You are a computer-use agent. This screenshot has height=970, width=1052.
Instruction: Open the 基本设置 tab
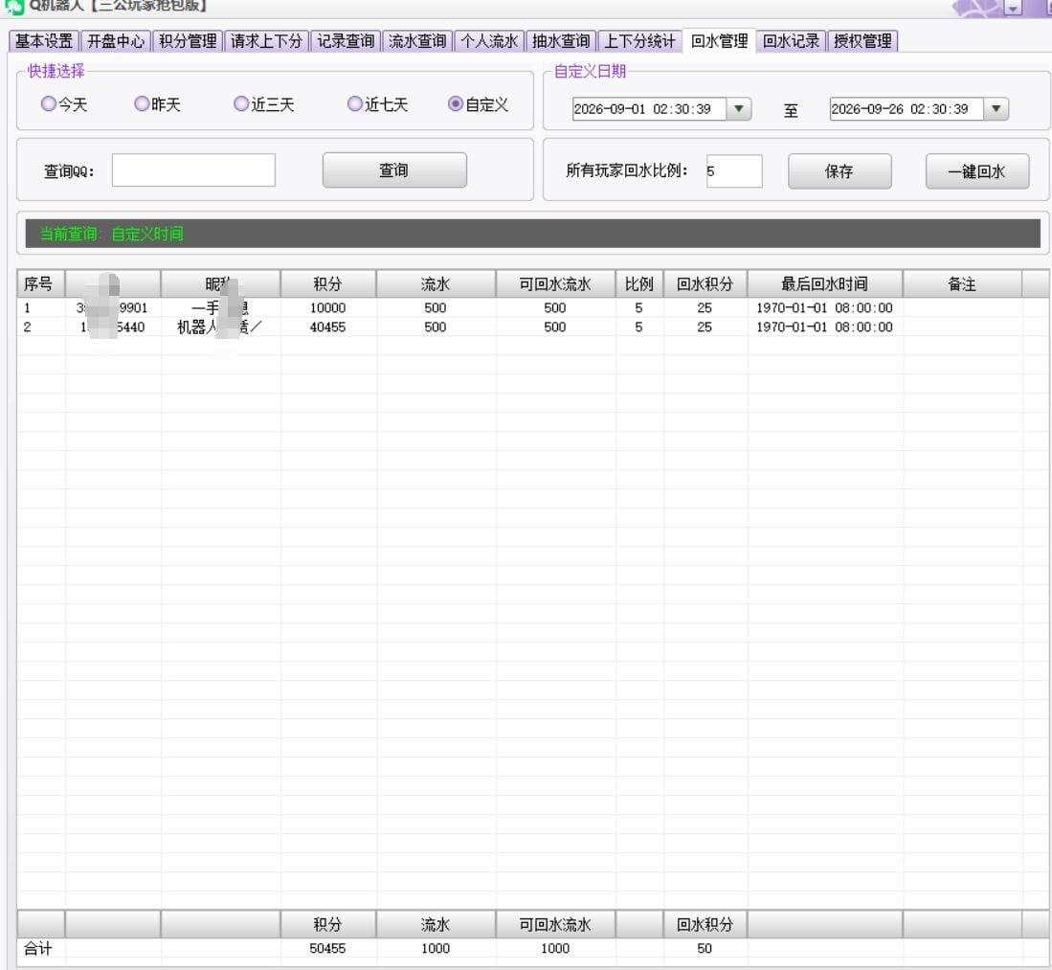(x=44, y=41)
